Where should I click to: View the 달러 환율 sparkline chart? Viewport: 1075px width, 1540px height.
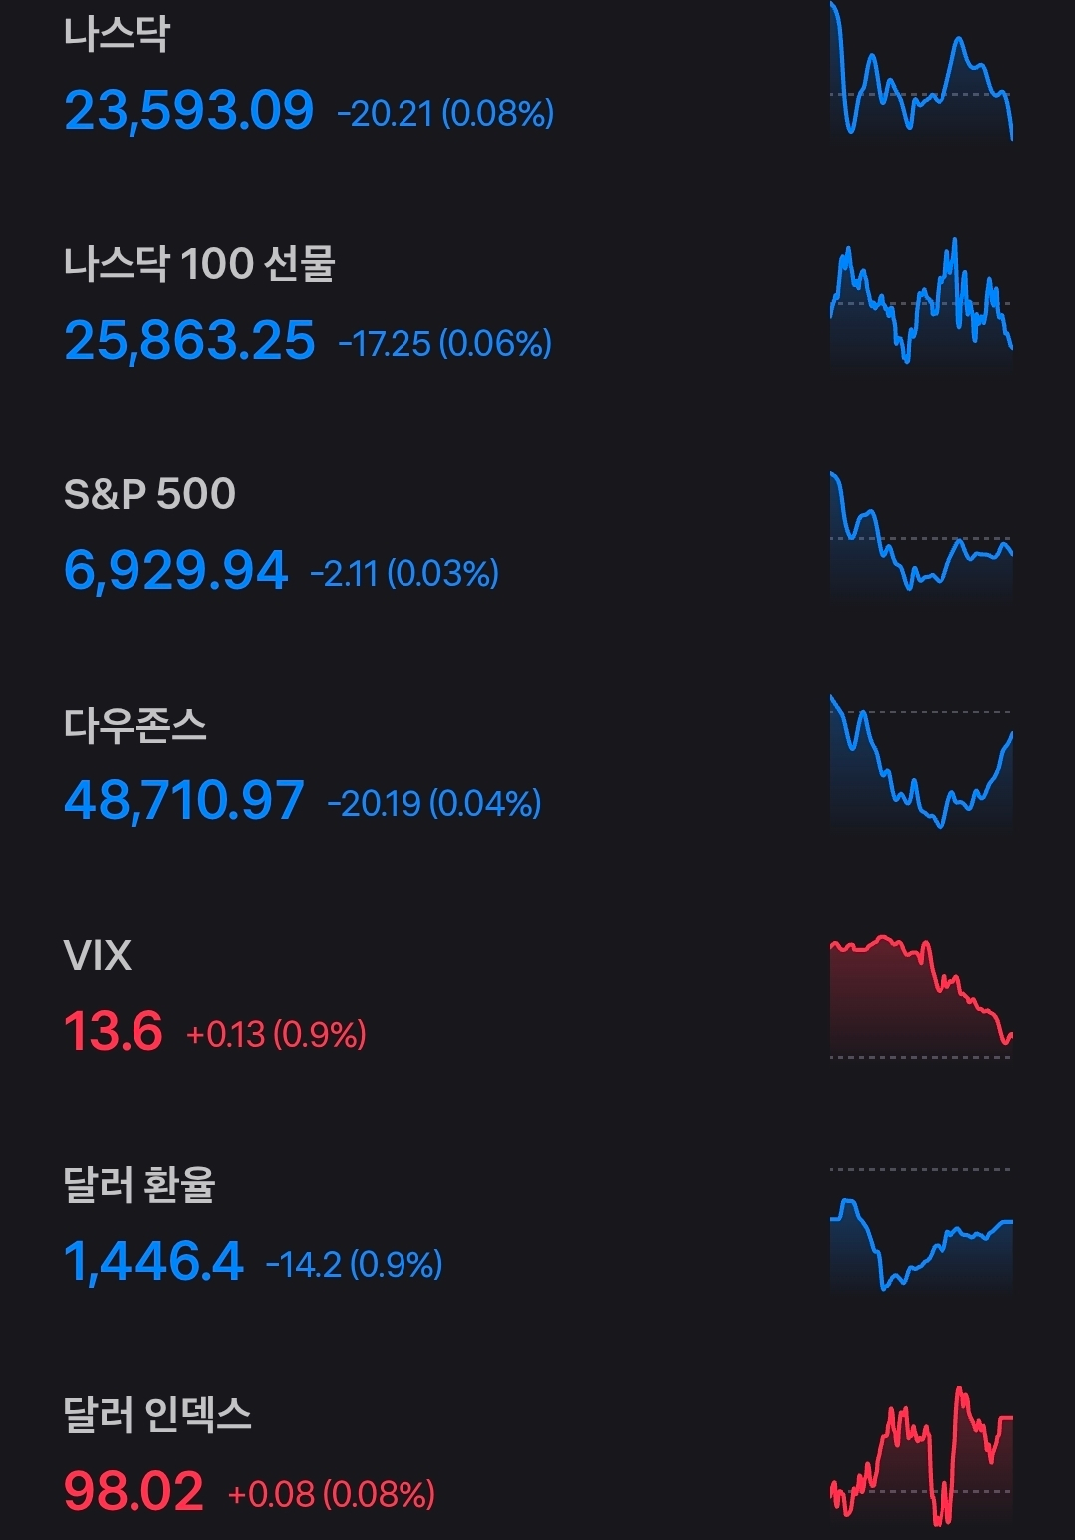(921, 1231)
